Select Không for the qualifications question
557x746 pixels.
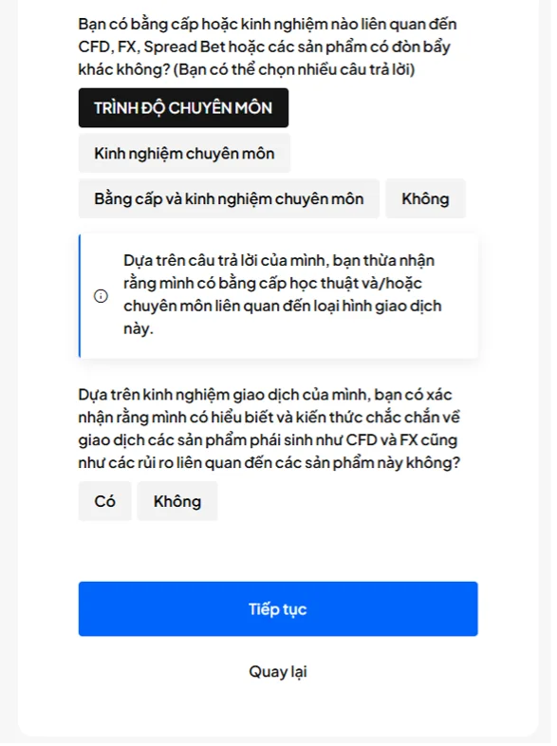(425, 198)
